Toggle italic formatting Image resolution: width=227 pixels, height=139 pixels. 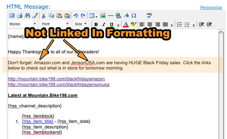(104, 24)
